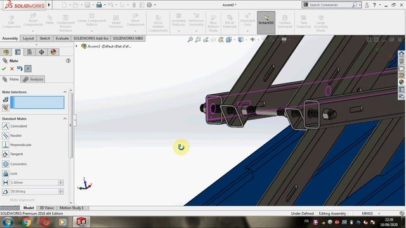This screenshot has height=228, width=406.
Task: Open the PropertyManager tab icon
Action: [18, 52]
